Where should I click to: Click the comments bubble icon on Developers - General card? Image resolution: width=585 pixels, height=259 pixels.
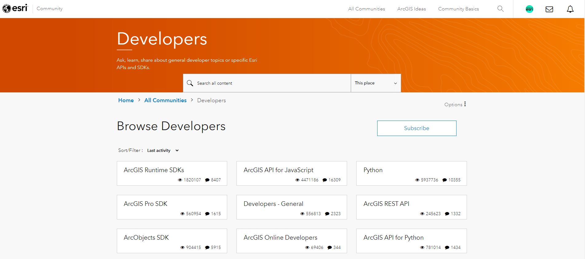coord(327,214)
